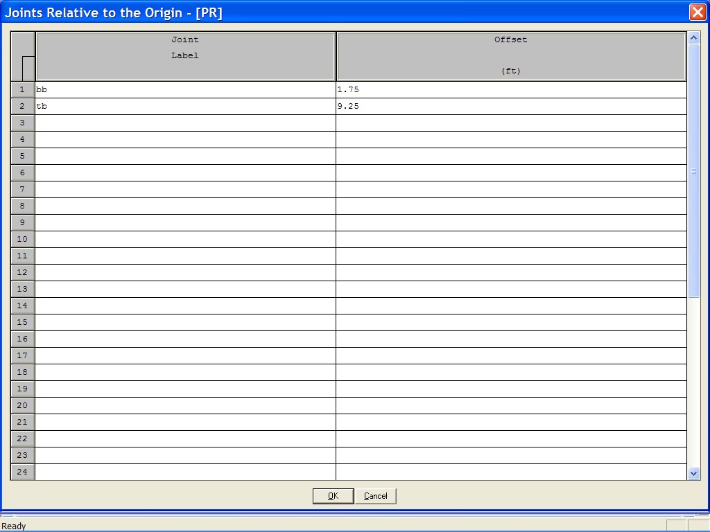Select row header 18

23,372
